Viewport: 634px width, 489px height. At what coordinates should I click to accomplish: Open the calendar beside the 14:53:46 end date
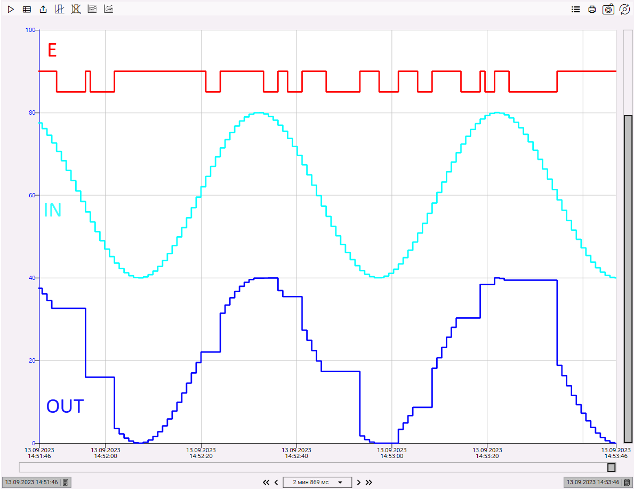point(627,482)
